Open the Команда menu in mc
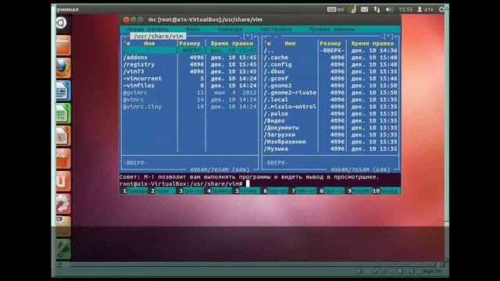The image size is (500, 281). coord(230,30)
